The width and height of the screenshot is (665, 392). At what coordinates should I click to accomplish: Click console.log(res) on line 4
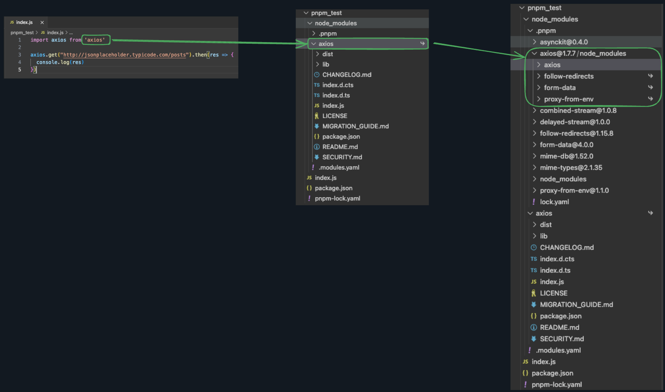(x=60, y=62)
